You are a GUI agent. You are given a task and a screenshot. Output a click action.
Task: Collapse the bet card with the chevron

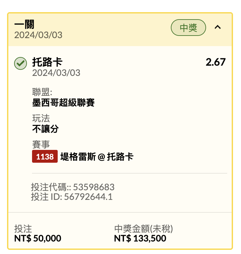pyautogui.click(x=218, y=27)
